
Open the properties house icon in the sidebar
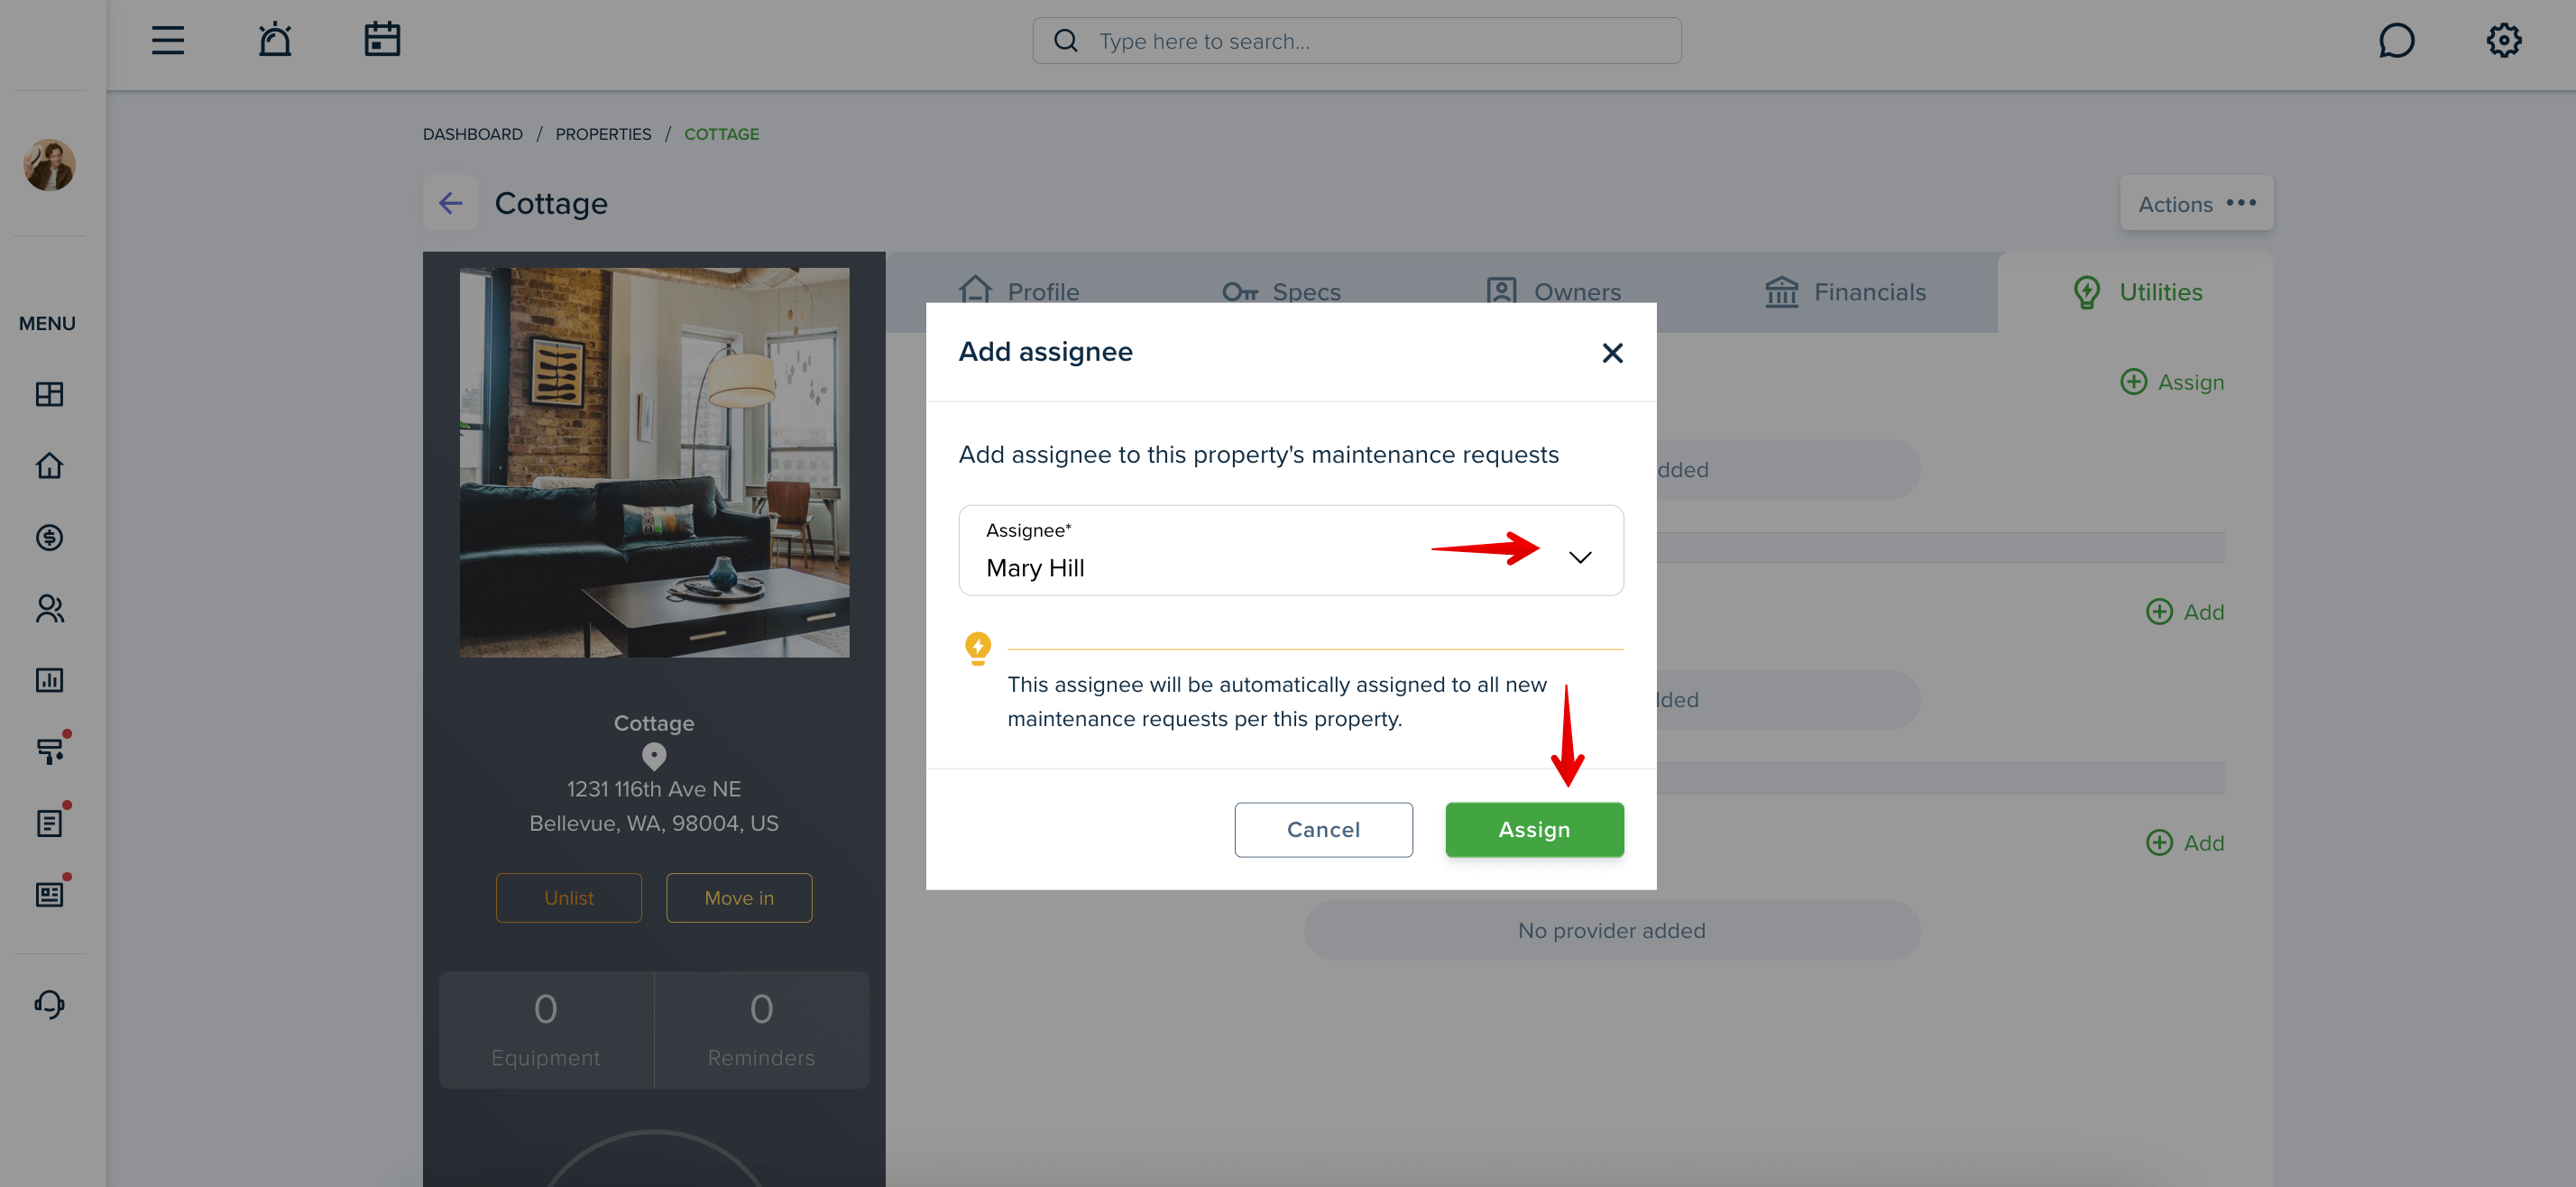point(49,466)
